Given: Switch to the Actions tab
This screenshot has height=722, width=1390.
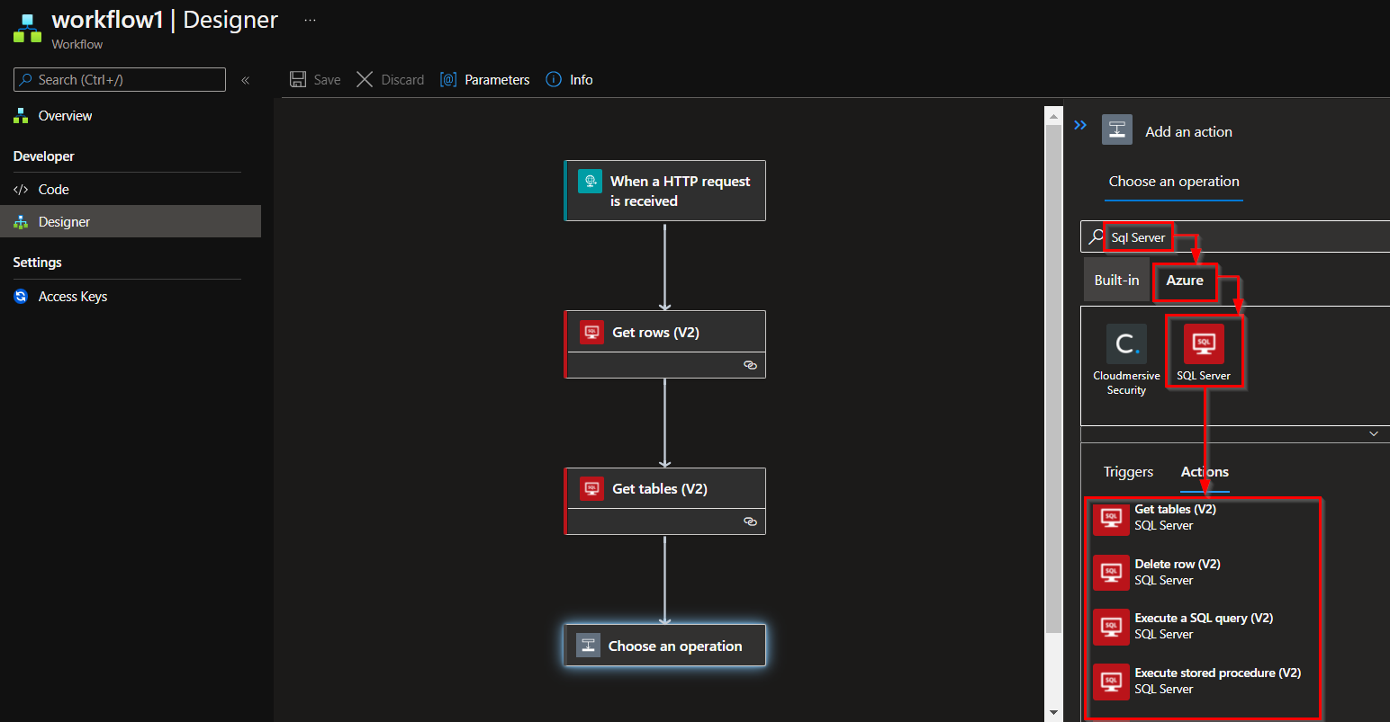Looking at the screenshot, I should (1205, 472).
